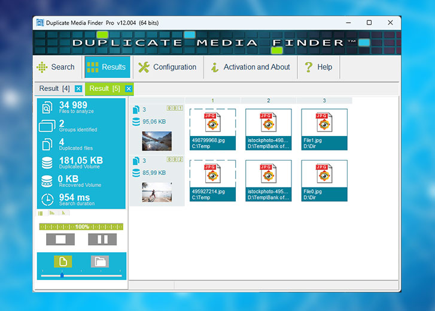Open the Help tab
Screen dimensions: 435x311
318,67
